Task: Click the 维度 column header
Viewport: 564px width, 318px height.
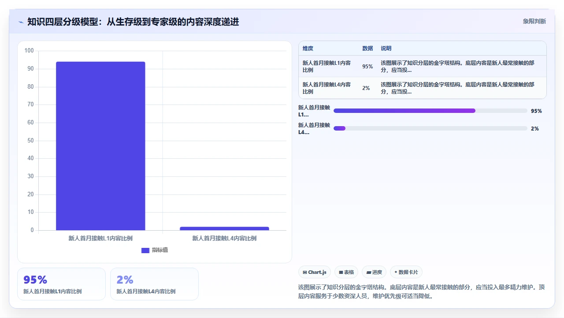Action: coord(308,49)
